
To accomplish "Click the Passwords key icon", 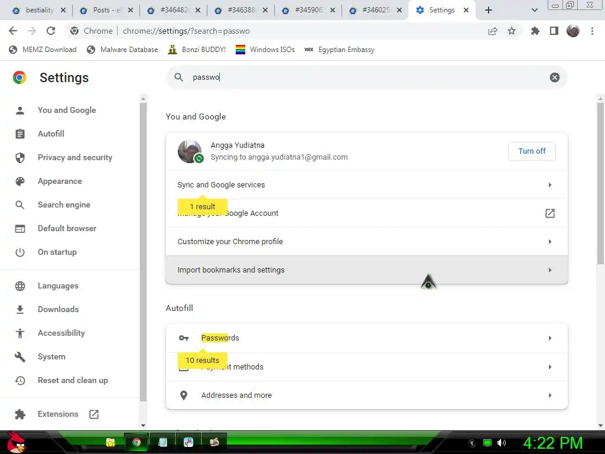I will click(x=184, y=338).
